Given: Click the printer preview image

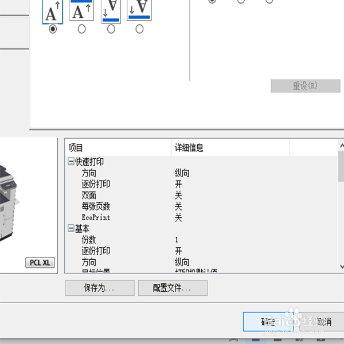Looking at the screenshot, I should (9, 202).
